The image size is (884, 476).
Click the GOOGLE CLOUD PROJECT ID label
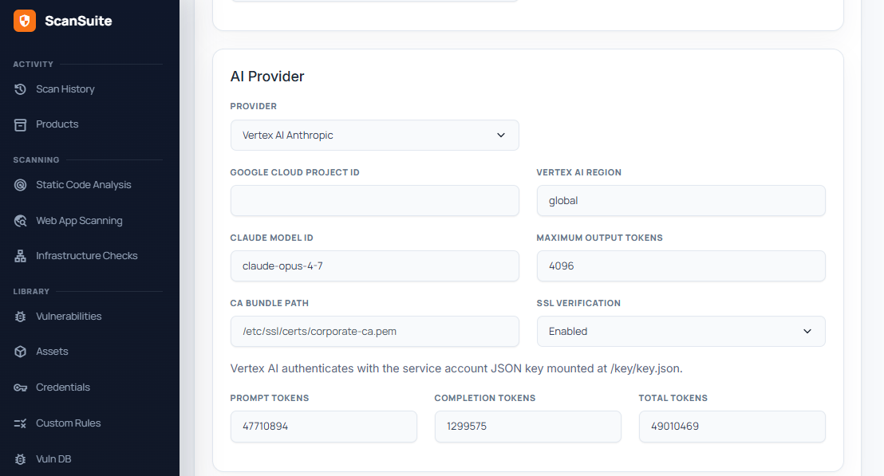(295, 172)
